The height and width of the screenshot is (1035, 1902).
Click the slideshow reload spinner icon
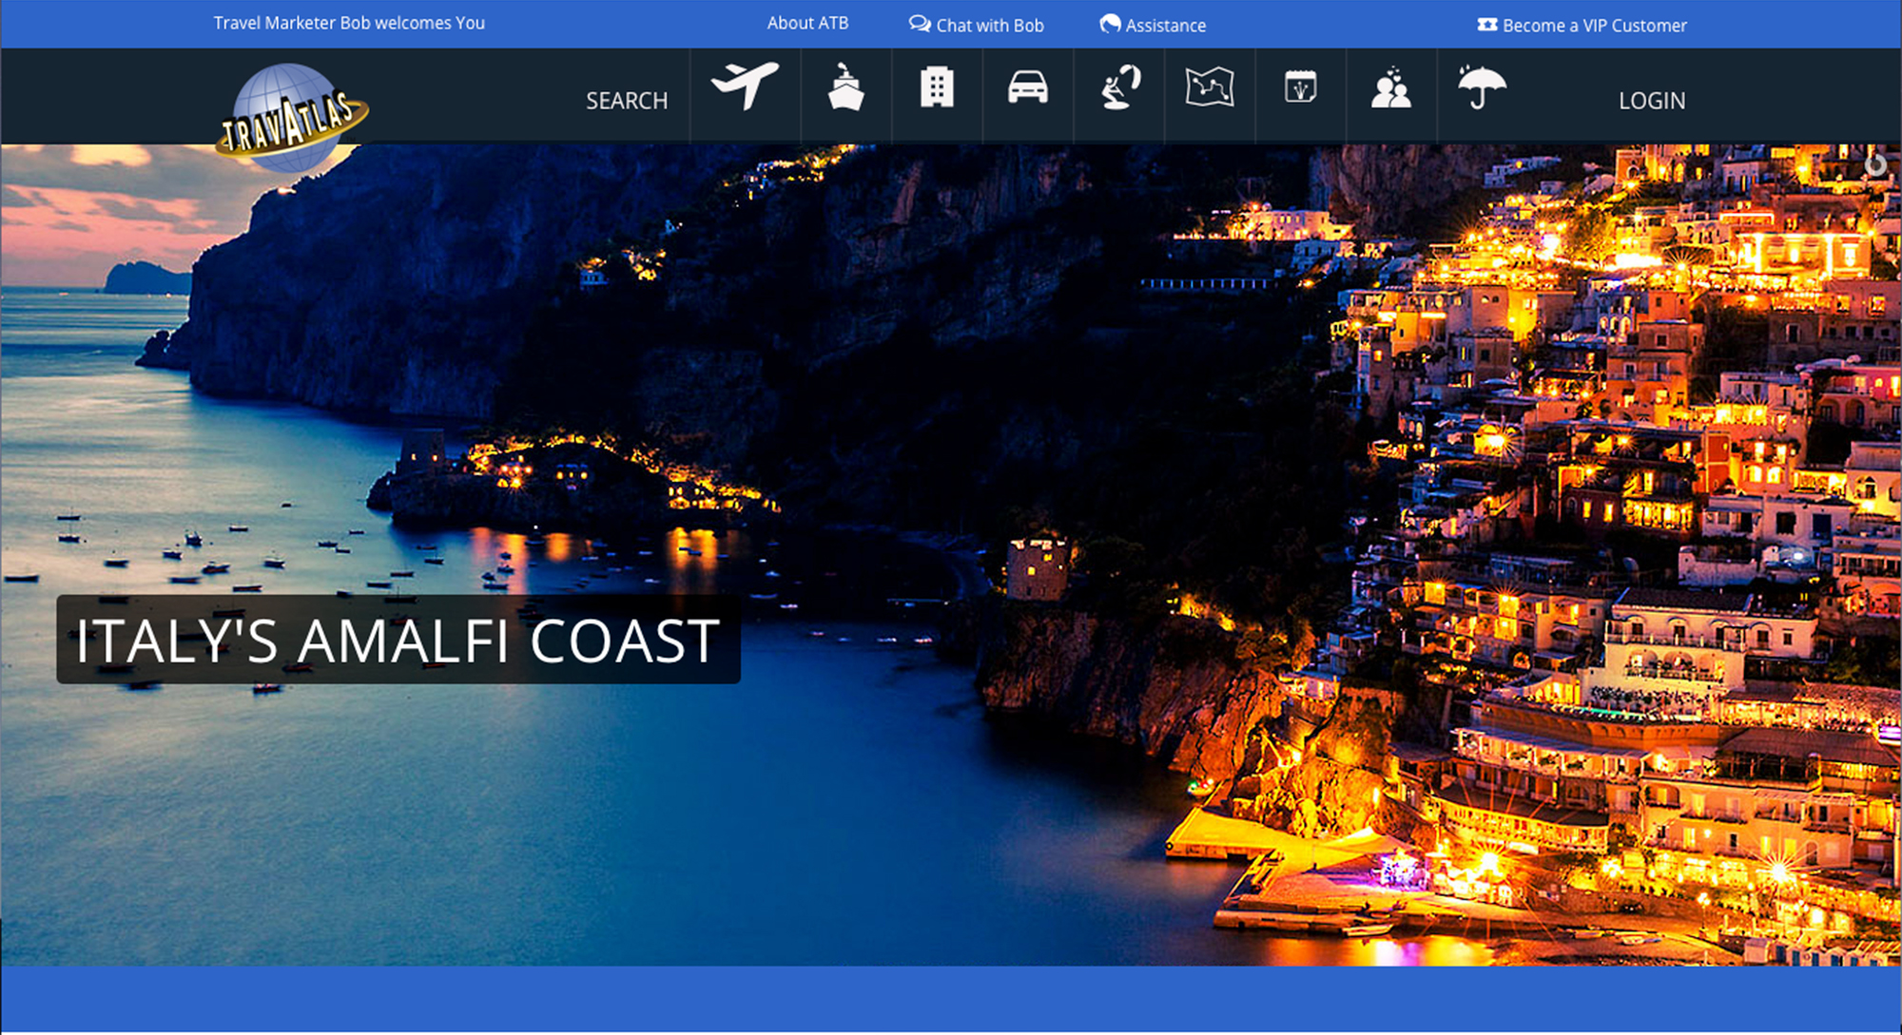click(1875, 163)
